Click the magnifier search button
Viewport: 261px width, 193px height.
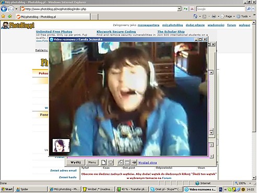249,9
